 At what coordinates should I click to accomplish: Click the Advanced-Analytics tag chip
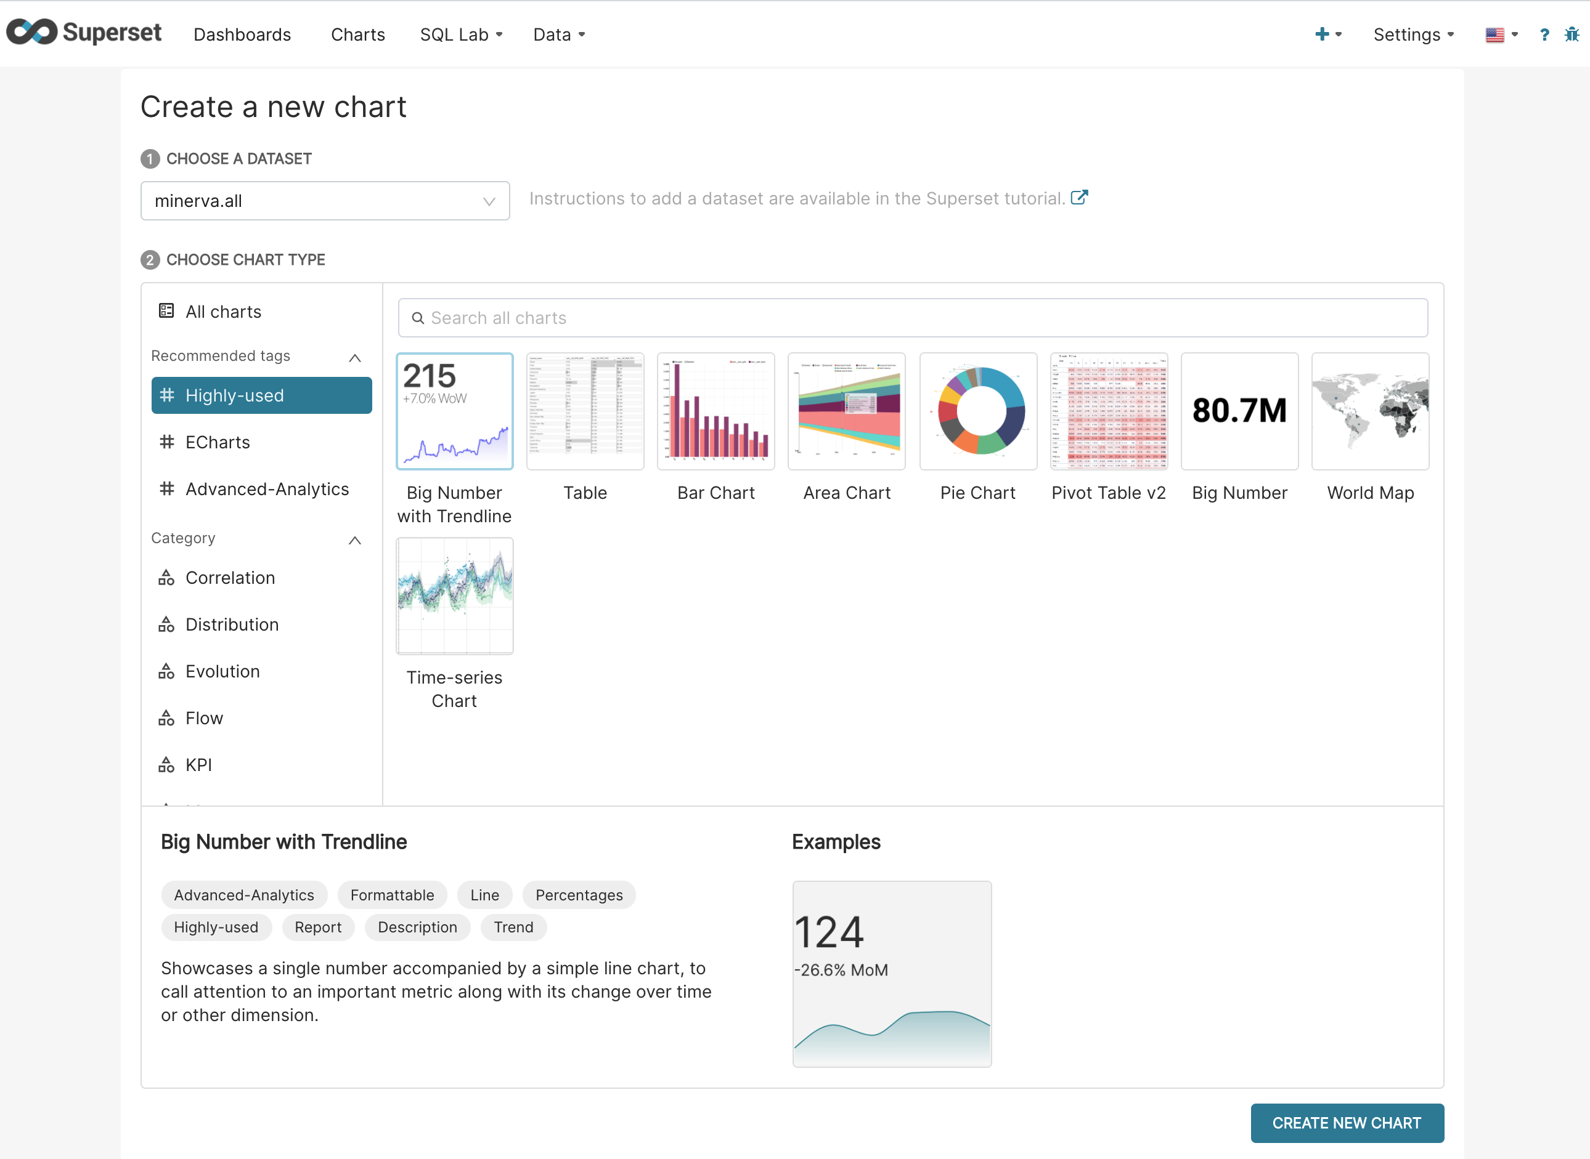(x=243, y=895)
